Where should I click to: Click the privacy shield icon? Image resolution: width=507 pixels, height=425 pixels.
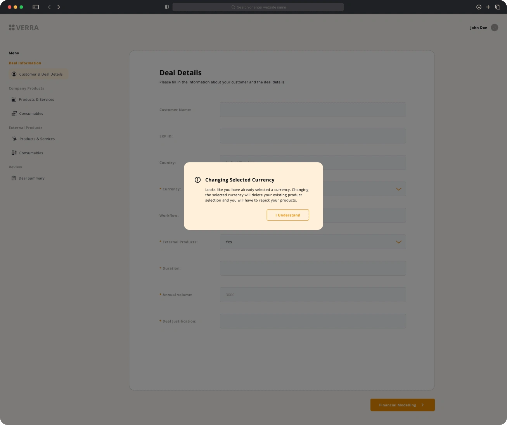167,7
